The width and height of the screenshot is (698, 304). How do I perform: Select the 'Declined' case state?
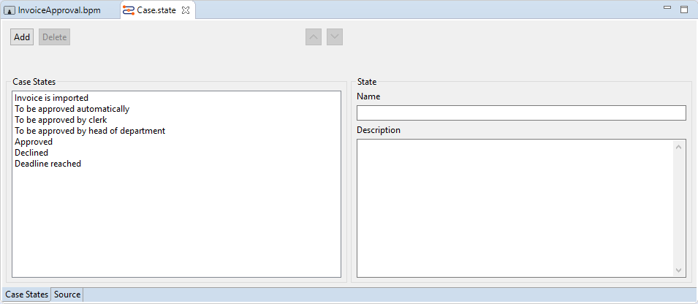coord(31,153)
